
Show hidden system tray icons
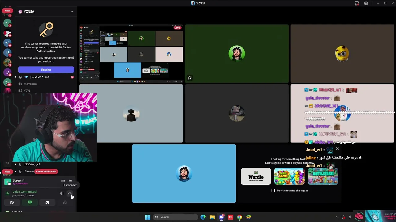pyautogui.click(x=337, y=217)
